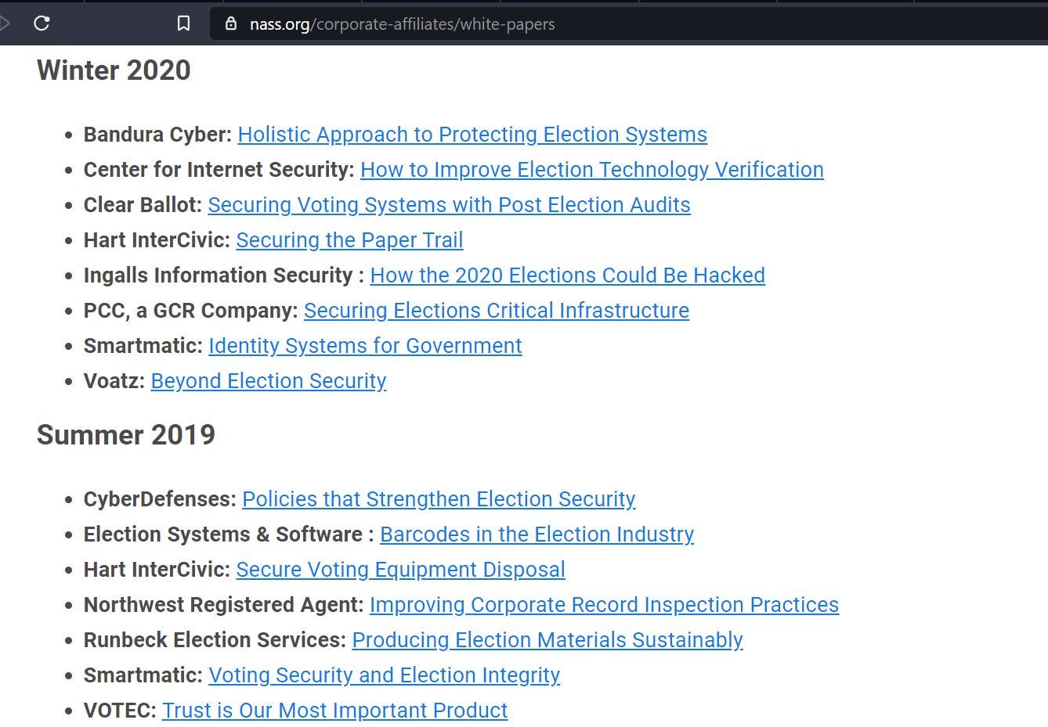Click the Northwest Registered Agent label
The width and height of the screenshot is (1048, 727).
click(224, 605)
